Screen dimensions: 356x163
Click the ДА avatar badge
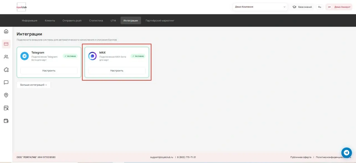click(x=330, y=7)
